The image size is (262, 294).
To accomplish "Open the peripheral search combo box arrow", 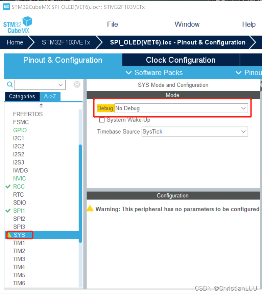I will [x=61, y=85].
